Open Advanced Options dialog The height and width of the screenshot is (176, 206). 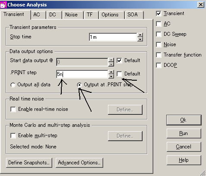[79, 163]
